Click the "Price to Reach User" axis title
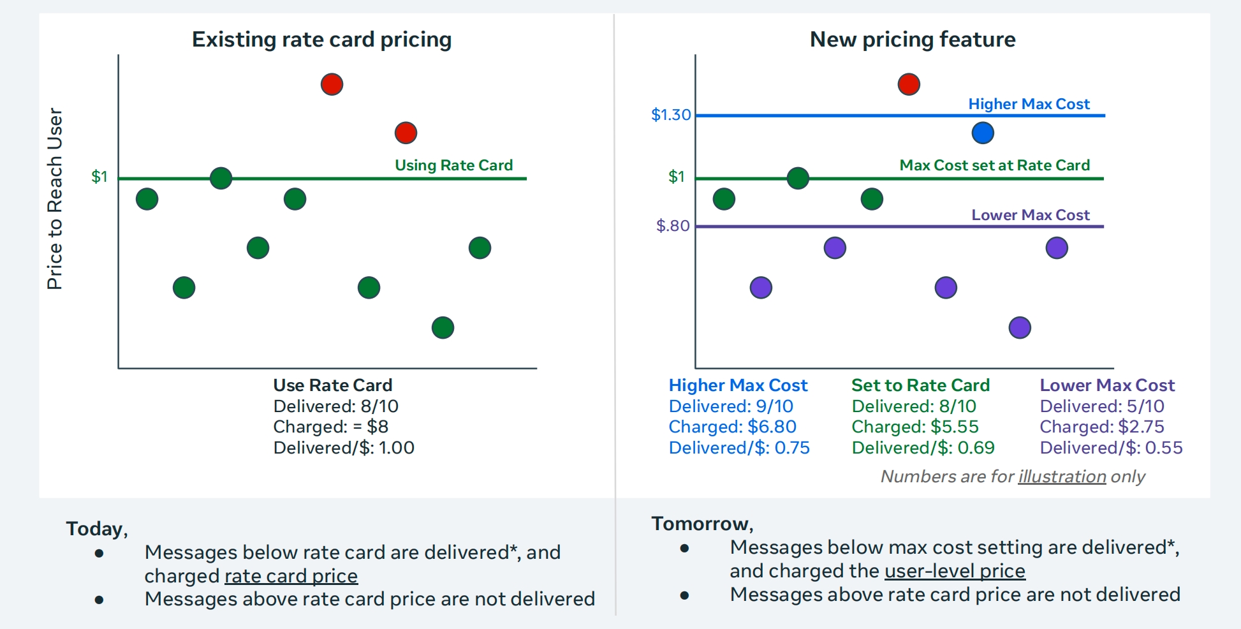Image resolution: width=1241 pixels, height=629 pixels. pyautogui.click(x=55, y=198)
